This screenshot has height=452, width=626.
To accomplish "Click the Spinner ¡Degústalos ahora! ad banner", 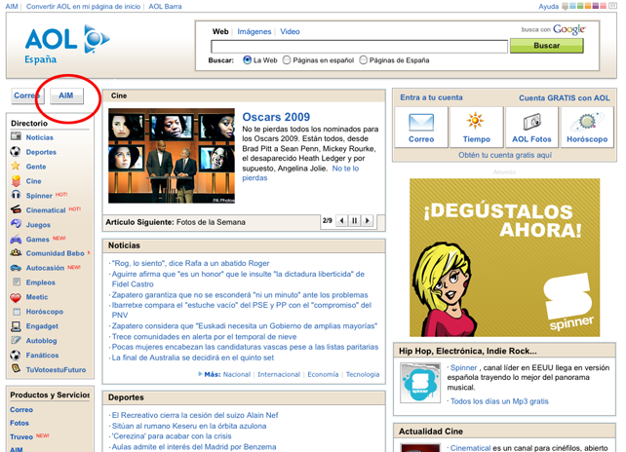I will (505, 257).
